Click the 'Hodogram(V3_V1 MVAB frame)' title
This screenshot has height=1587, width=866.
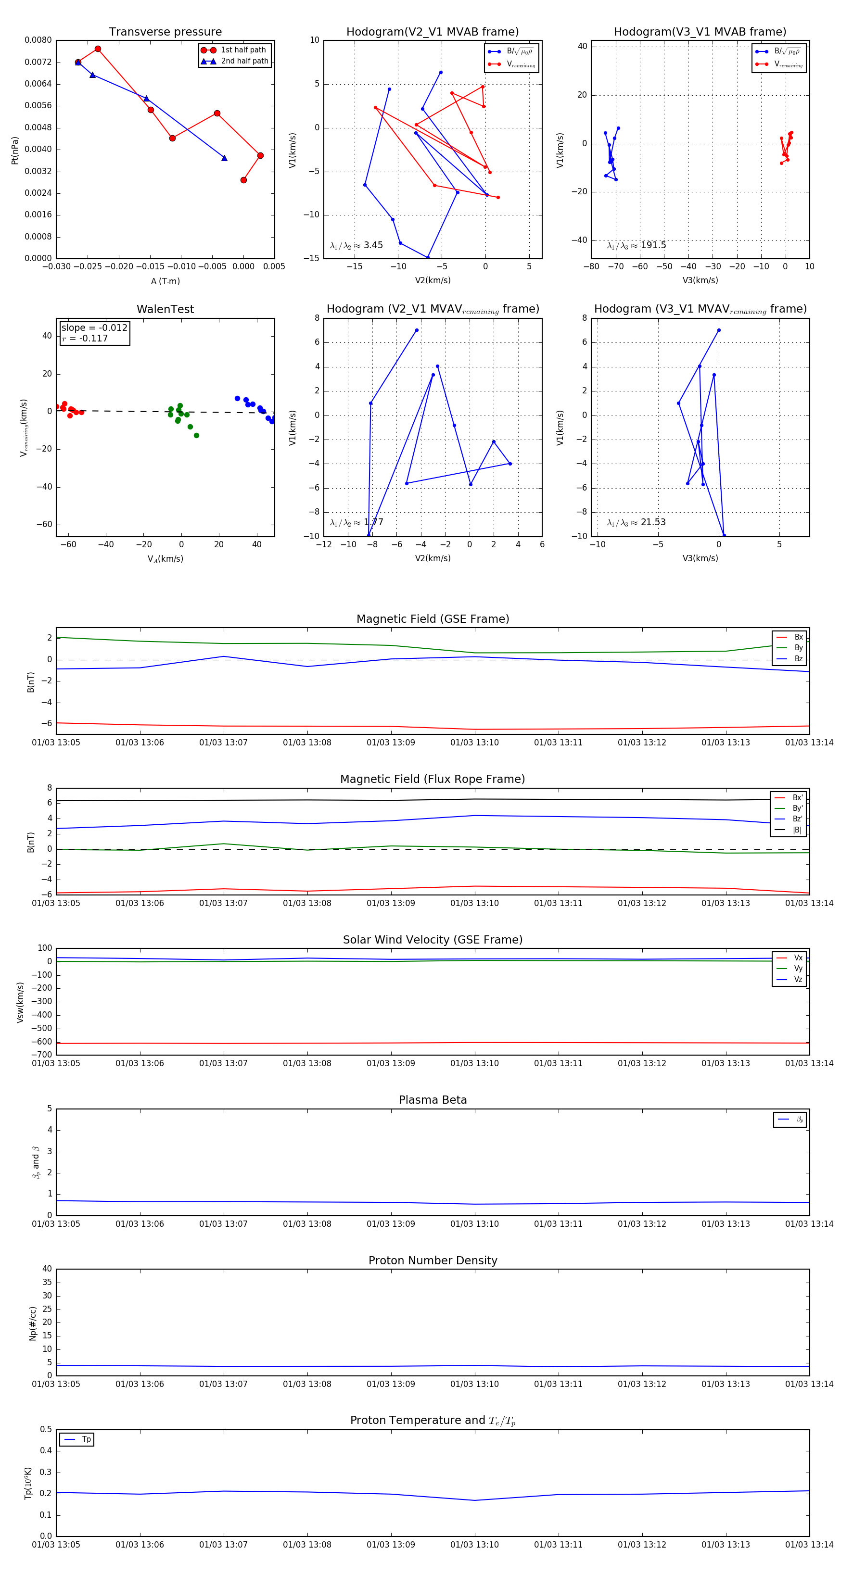pos(700,31)
